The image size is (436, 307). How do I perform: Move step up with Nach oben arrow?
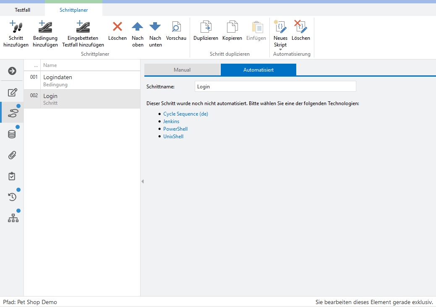pyautogui.click(x=137, y=27)
